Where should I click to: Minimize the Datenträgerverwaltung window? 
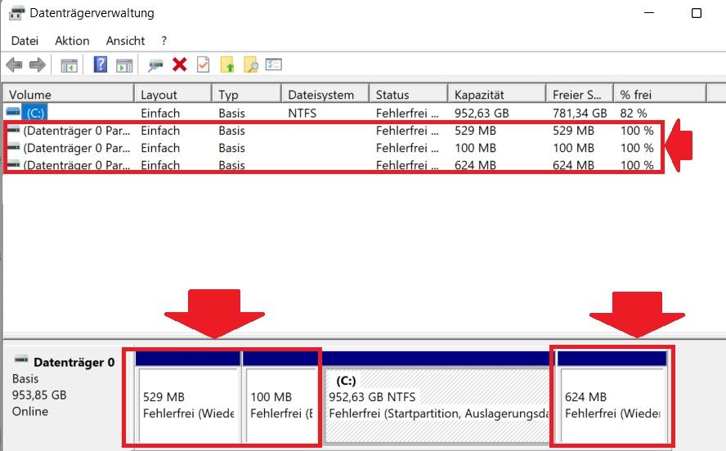[x=649, y=13]
